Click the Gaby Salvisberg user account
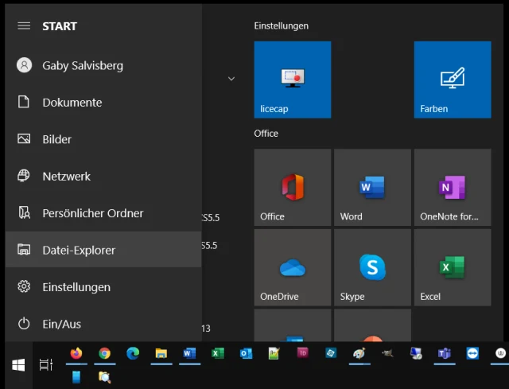 pos(82,65)
